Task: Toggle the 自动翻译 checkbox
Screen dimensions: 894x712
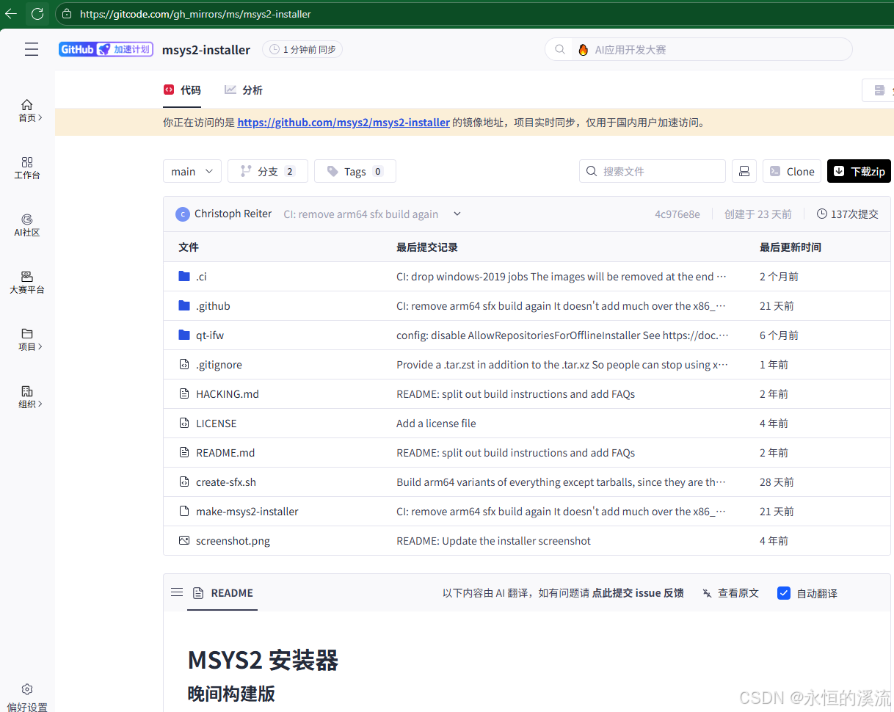Action: click(784, 593)
